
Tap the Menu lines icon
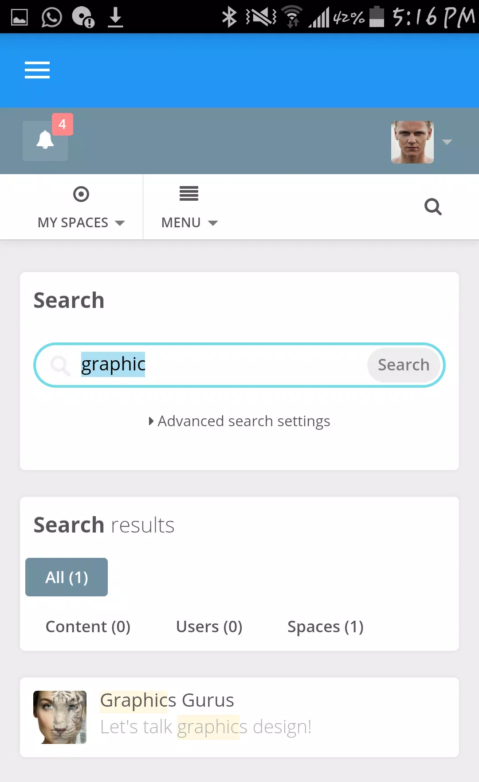click(189, 194)
